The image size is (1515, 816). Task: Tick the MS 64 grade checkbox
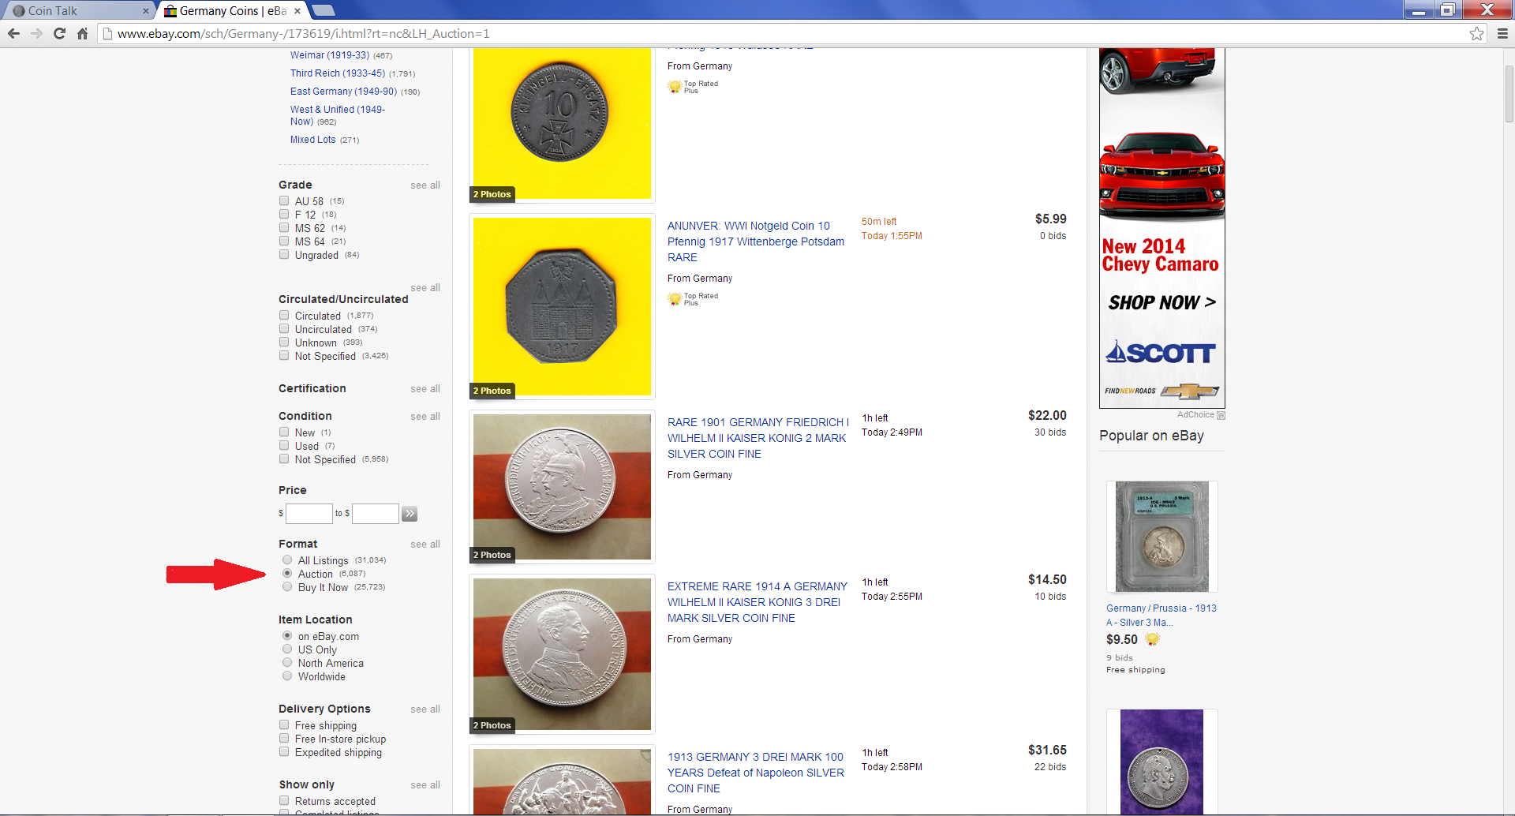[x=284, y=241]
